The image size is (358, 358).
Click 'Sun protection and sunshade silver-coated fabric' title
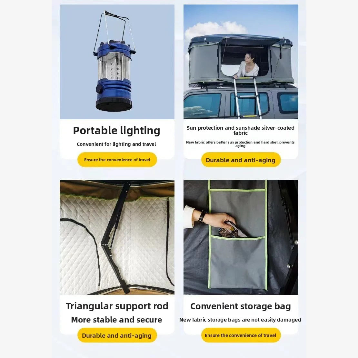[240, 130]
